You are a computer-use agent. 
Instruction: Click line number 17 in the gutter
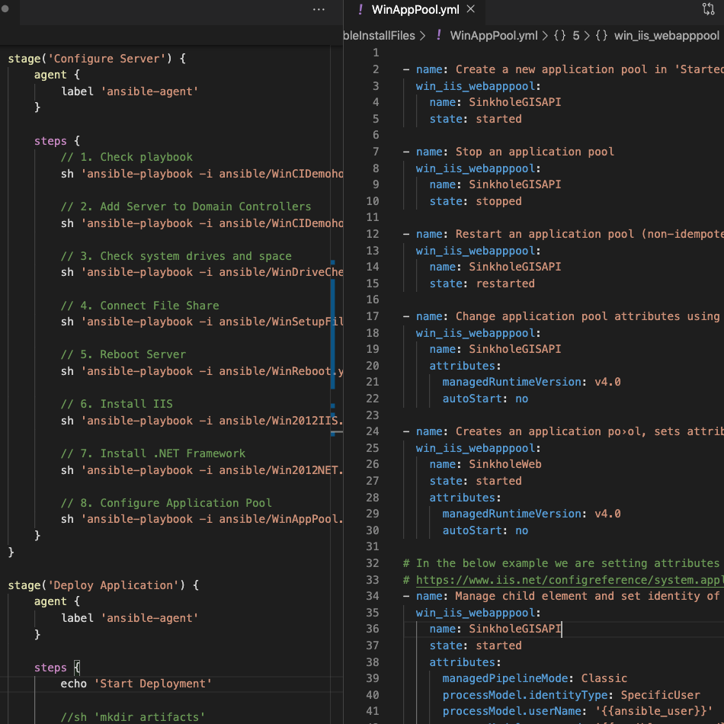click(373, 316)
